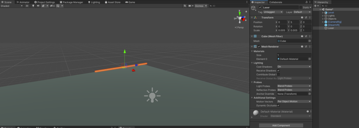Toggle scene lighting with the lightbulb icon
359x128 pixels.
(x=33, y=6)
